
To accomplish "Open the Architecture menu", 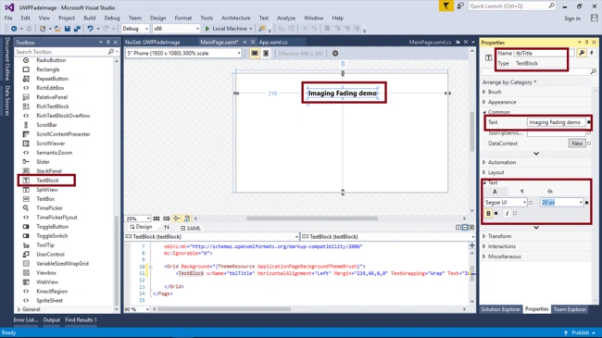I will point(236,18).
